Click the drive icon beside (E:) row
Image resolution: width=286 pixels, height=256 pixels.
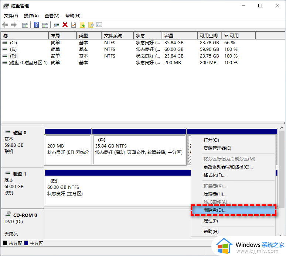click(x=5, y=49)
